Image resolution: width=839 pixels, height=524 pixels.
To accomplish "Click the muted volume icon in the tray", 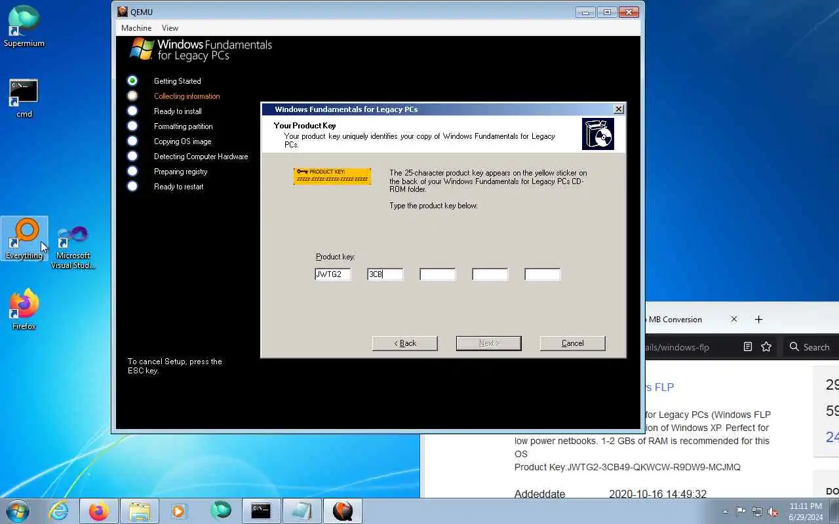I will tap(773, 512).
